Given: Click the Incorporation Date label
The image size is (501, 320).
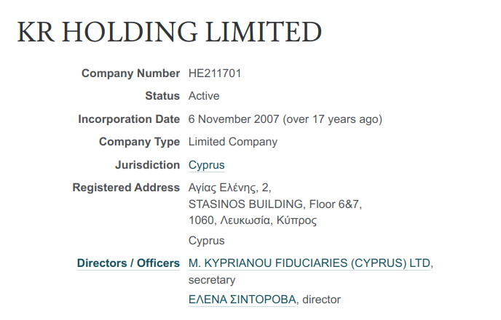Looking at the screenshot, I should [x=129, y=119].
